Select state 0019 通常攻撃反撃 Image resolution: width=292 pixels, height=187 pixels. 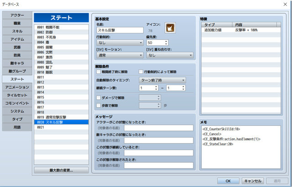[61, 117]
